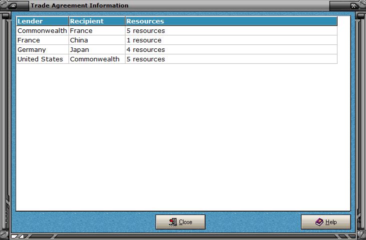Select "4 resources" cell
This screenshot has width=366, height=240.
pos(231,49)
